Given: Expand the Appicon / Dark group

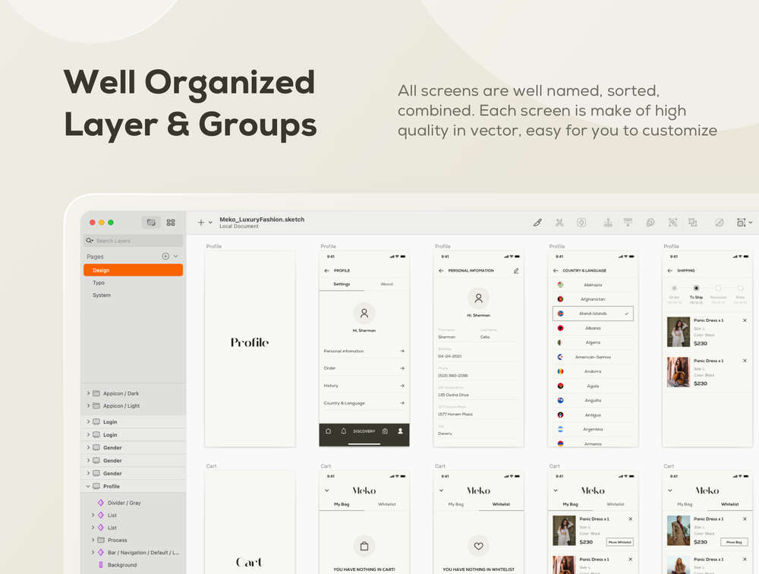Looking at the screenshot, I should pyautogui.click(x=88, y=393).
